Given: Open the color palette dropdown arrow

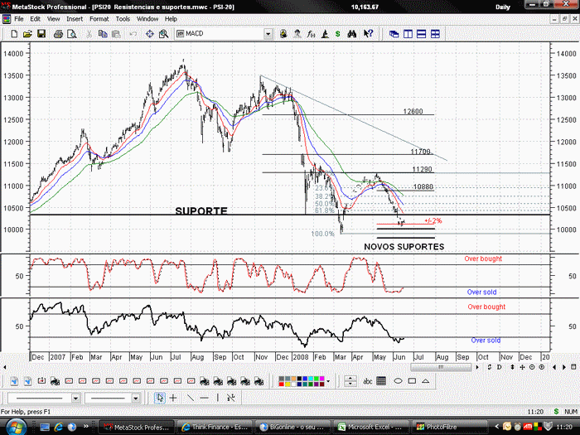Looking at the screenshot, I should point(328,381).
